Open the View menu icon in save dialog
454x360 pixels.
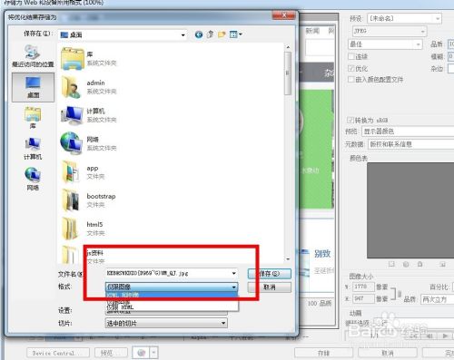click(x=236, y=34)
